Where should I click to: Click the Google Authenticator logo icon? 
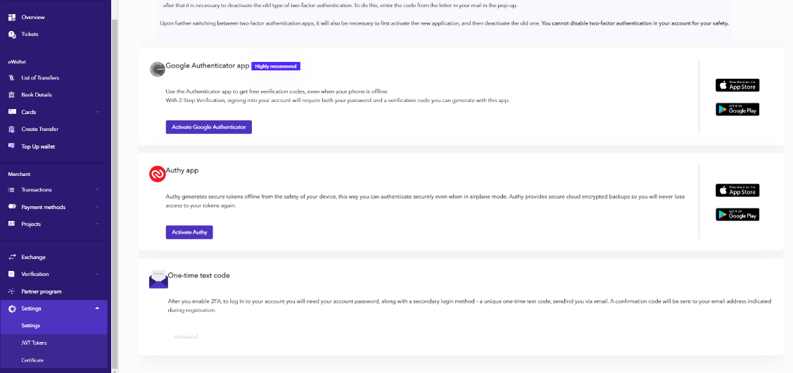pyautogui.click(x=157, y=69)
